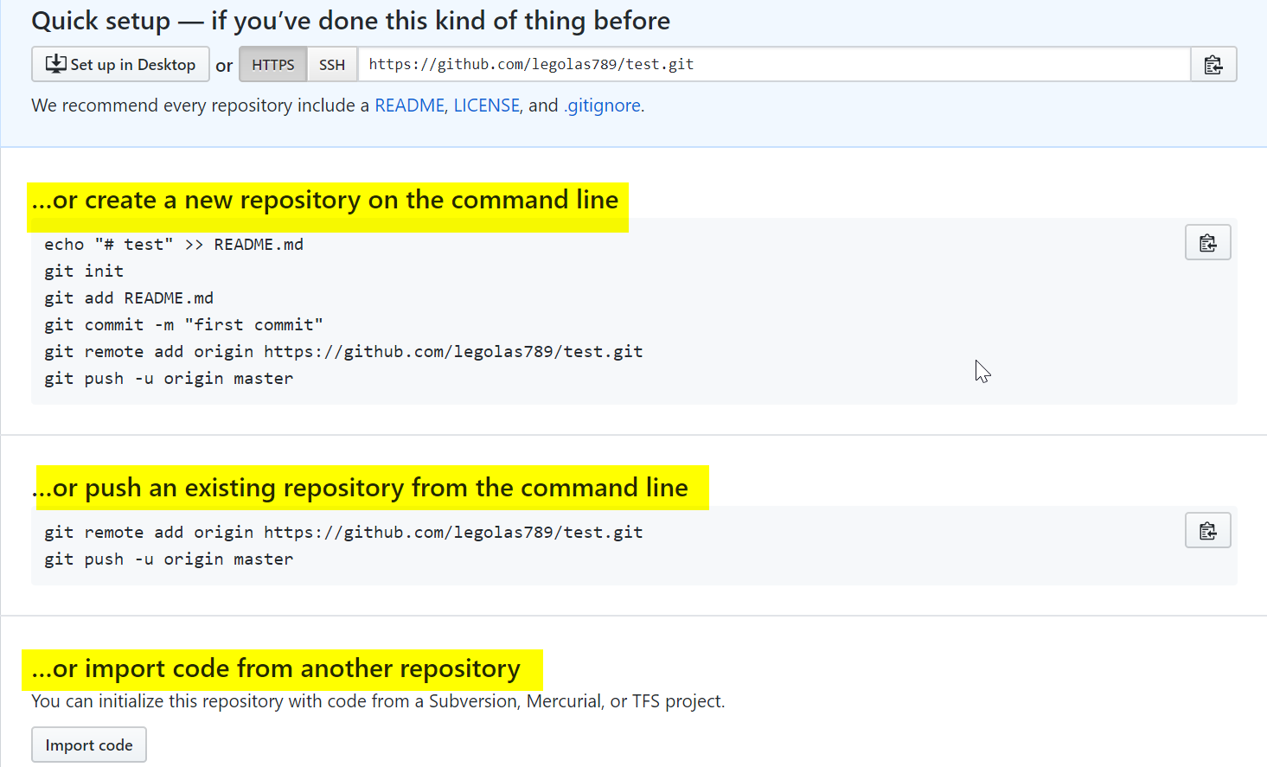Select the HTTPS protocol toggle
Viewport: 1267px width, 767px height.
[x=273, y=65]
